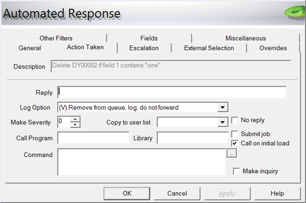The width and height of the screenshot is (306, 203).
Task: Click into the Reply text field
Action: coord(172,92)
